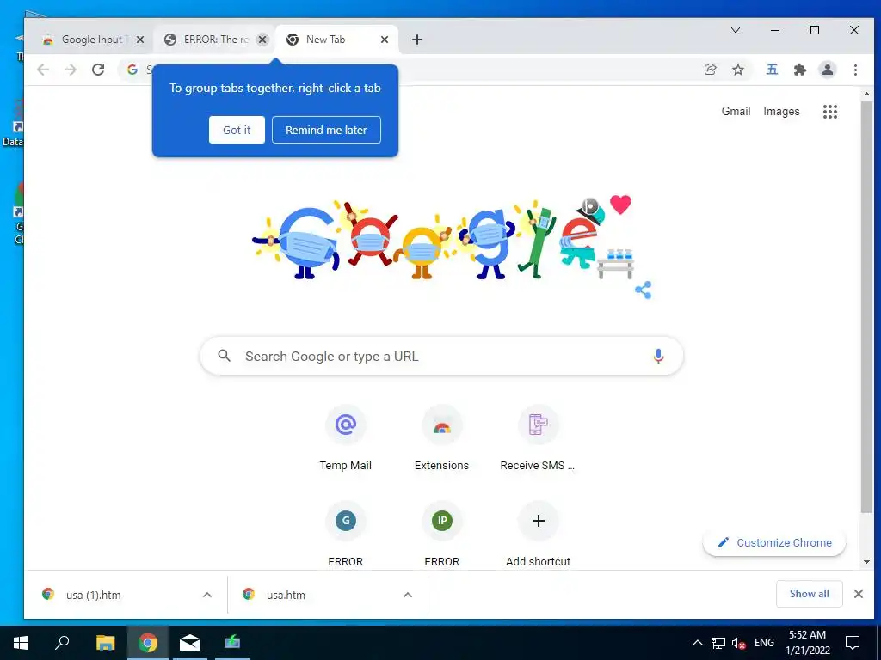The width and height of the screenshot is (881, 660).
Task: Click the Add shortcut plus tile
Action: point(538,535)
